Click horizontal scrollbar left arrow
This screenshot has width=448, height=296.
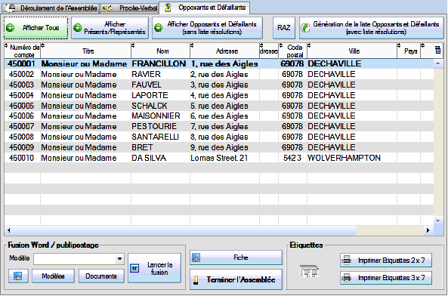click(x=8, y=230)
